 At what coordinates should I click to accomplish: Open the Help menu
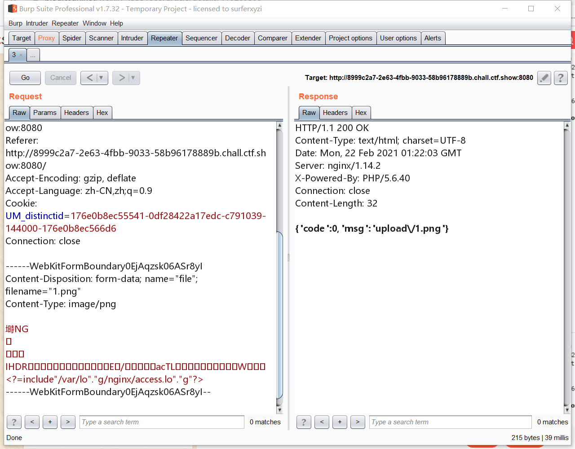116,23
